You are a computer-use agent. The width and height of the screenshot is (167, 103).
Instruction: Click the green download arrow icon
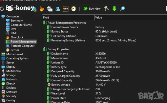[114, 9]
